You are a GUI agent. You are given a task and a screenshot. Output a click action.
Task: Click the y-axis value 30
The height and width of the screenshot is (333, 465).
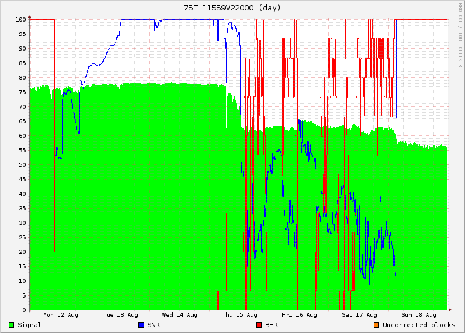pos(22,223)
